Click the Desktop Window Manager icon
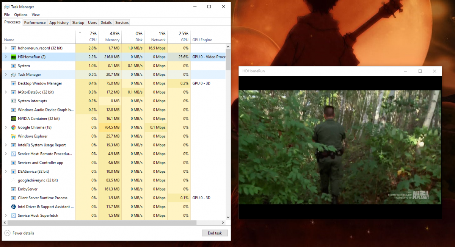 tap(14, 83)
